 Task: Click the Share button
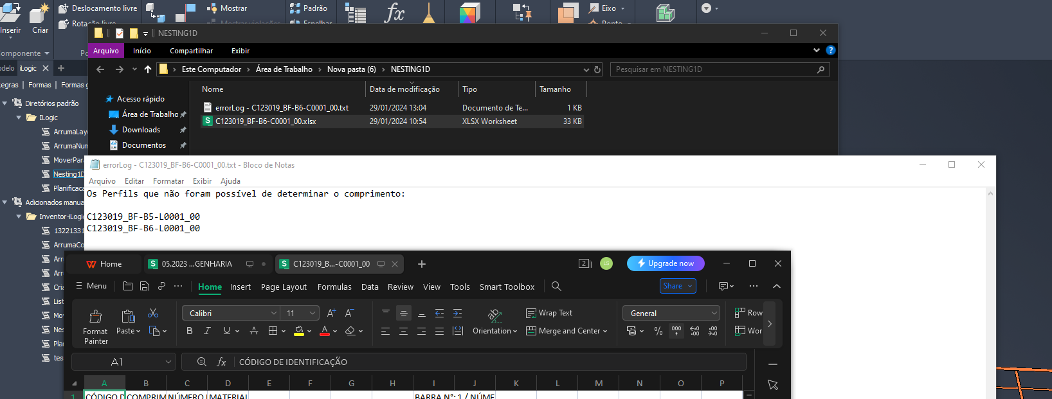678,286
